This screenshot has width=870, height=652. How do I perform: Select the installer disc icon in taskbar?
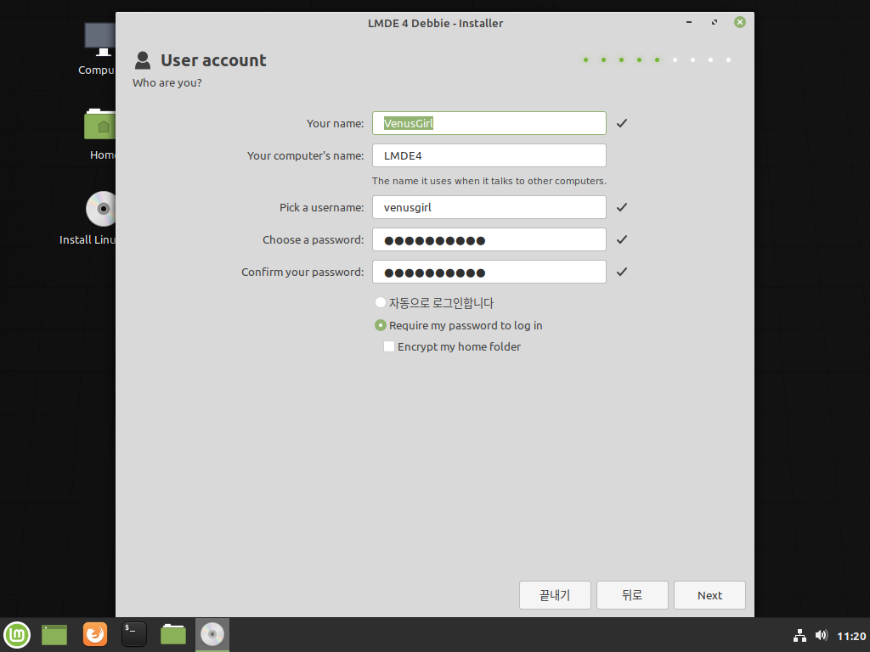point(212,635)
